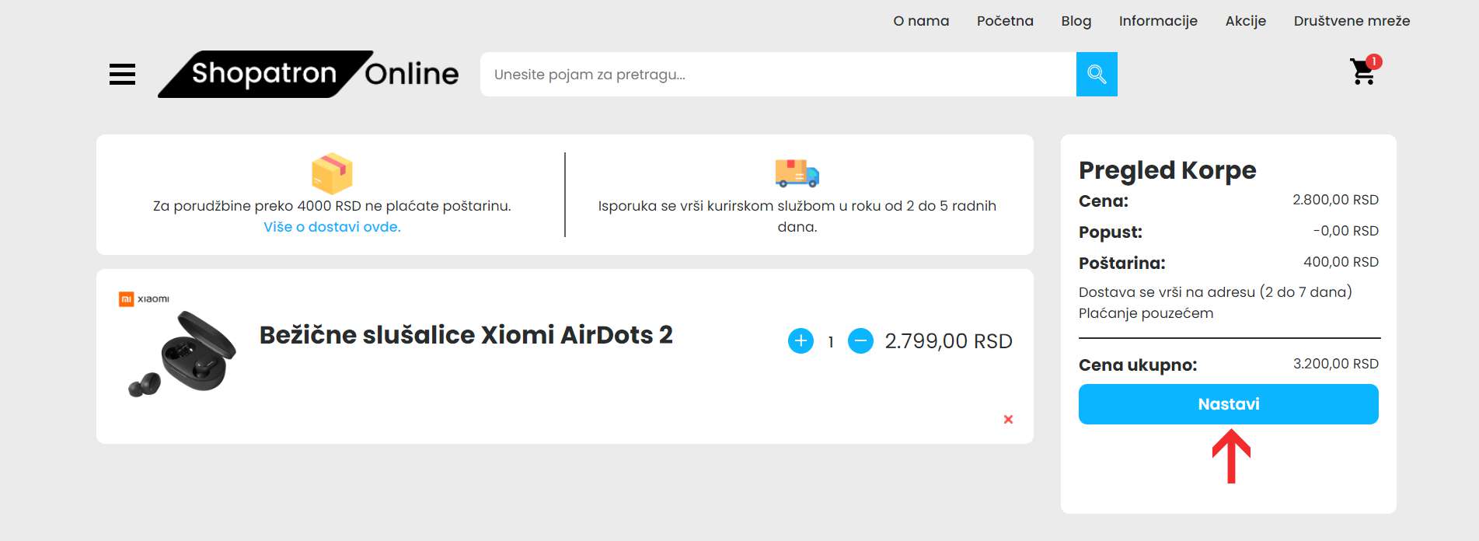
Task: Expand the Informacije menu
Action: coord(1158,21)
